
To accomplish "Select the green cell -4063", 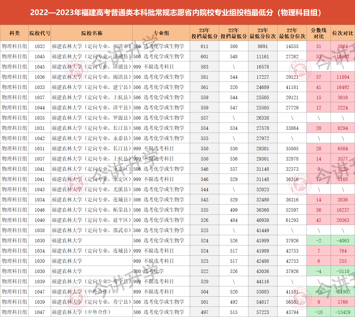I will pos(343,241).
